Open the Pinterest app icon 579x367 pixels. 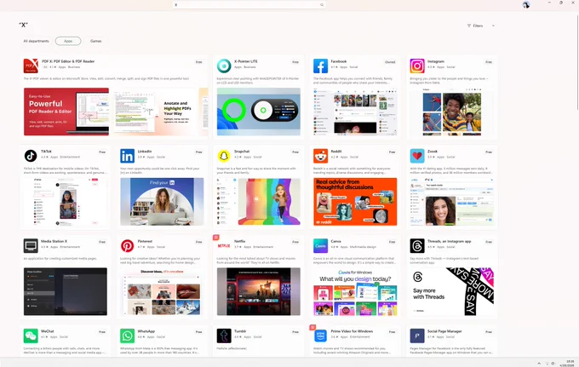tap(128, 245)
